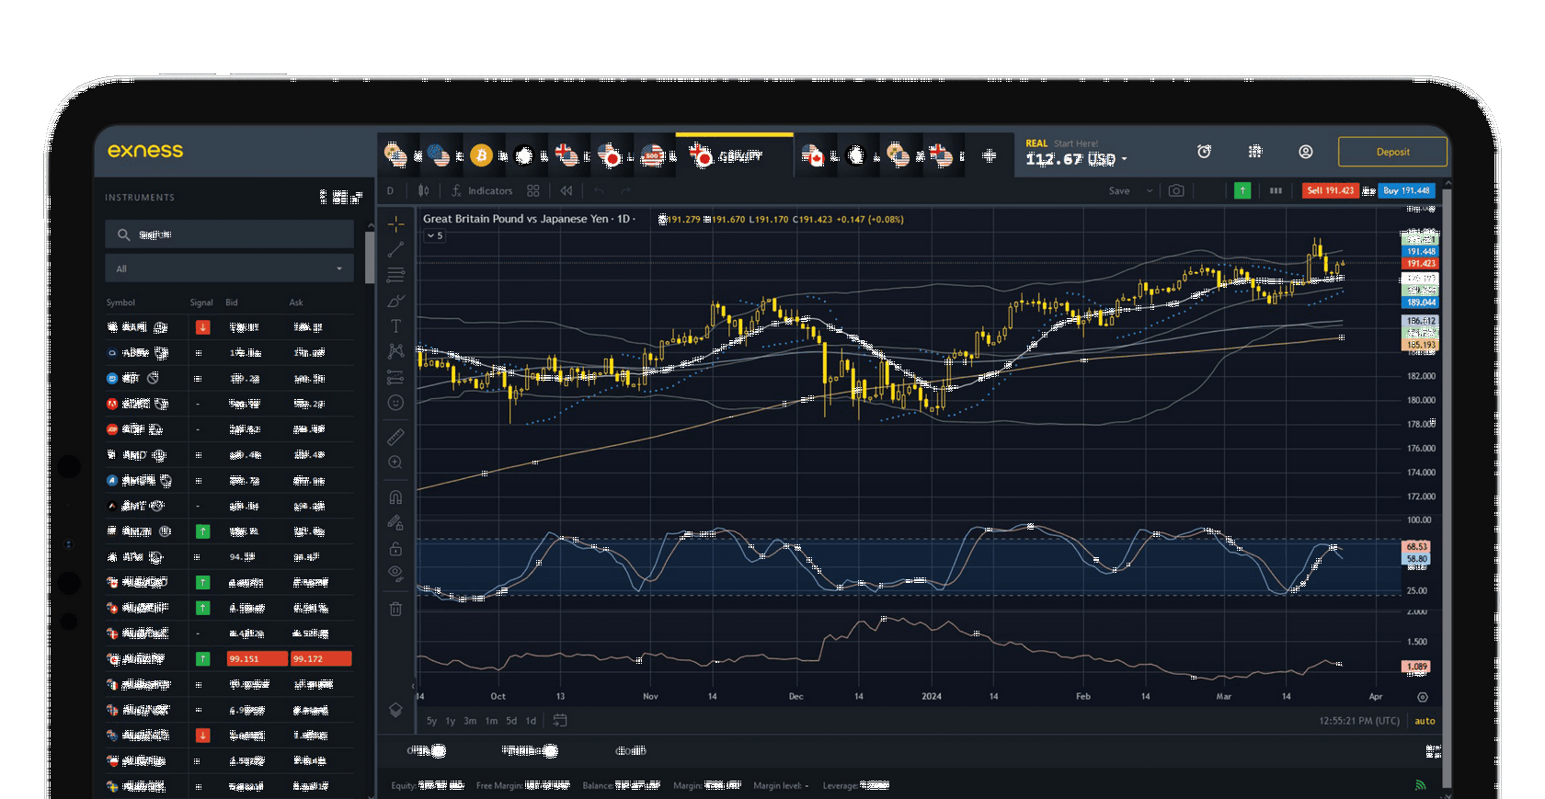
Task: Toggle stay in drawing mode
Action: [395, 523]
